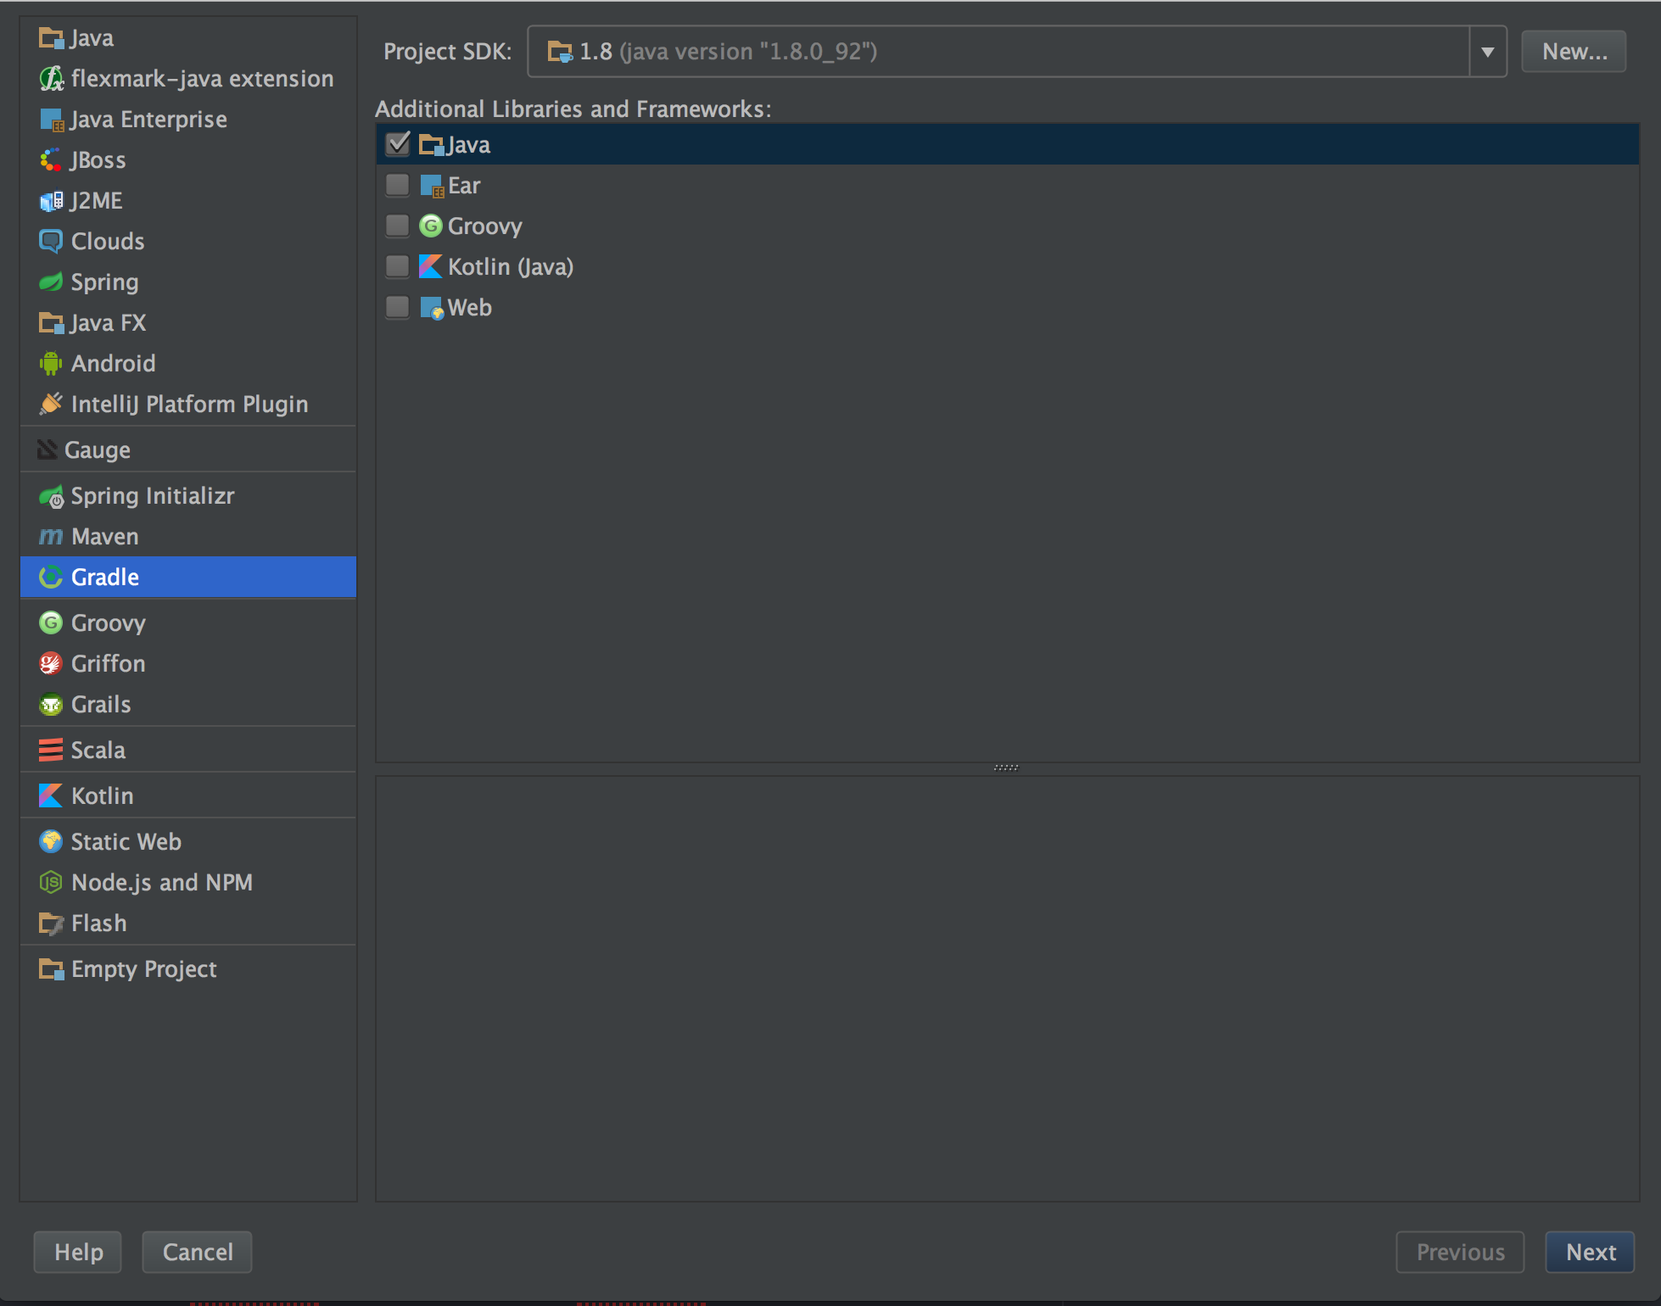Click the Android robot icon
Screen dimensions: 1661x1306
(51, 364)
